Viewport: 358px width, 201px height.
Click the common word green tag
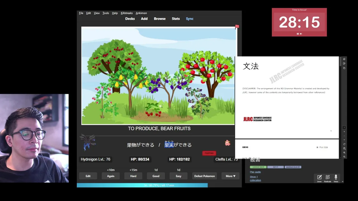click(258, 167)
